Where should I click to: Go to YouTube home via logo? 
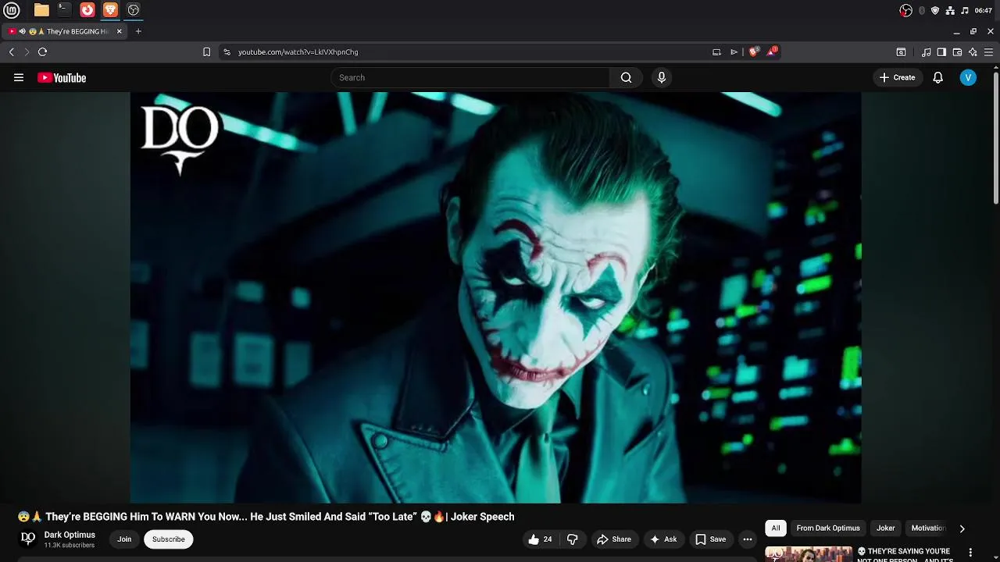(62, 77)
